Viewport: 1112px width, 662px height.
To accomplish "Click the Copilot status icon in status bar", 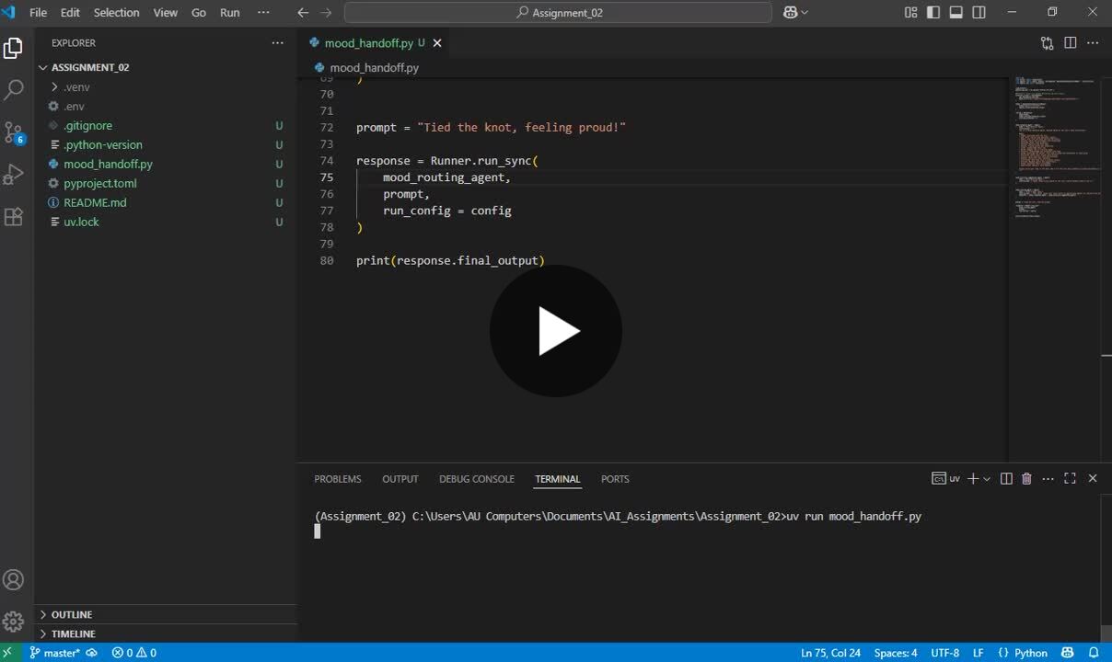I will point(1065,653).
